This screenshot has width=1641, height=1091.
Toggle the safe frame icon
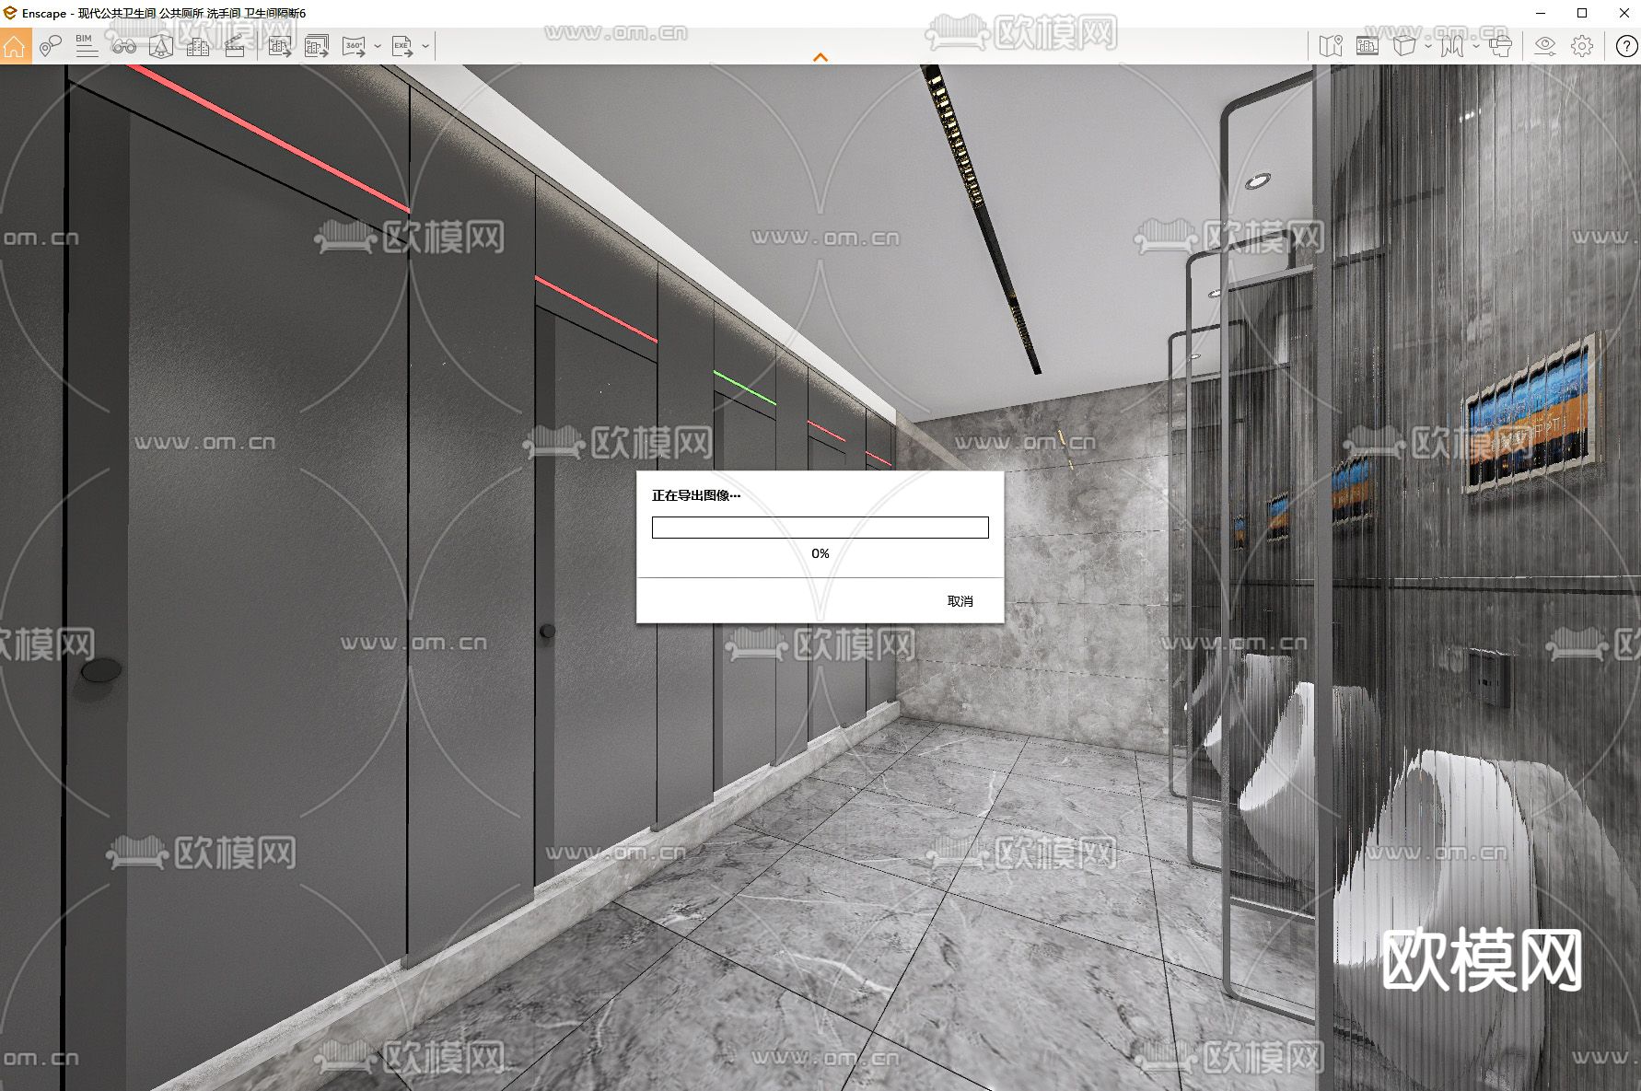pos(1367,45)
